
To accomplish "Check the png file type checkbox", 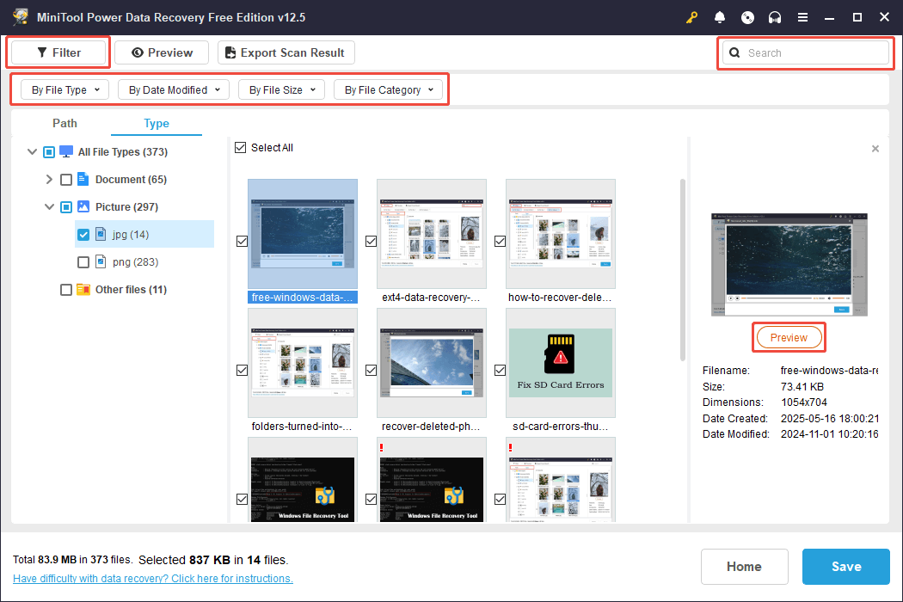I will [82, 261].
